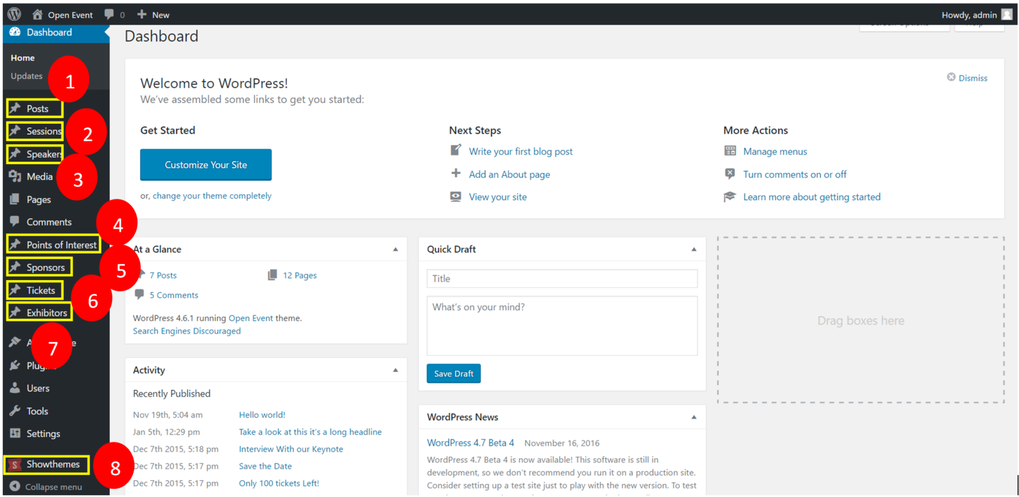Image resolution: width=1019 pixels, height=497 pixels.
Task: Click the Collapse menu arrow icon
Action: pos(15,487)
